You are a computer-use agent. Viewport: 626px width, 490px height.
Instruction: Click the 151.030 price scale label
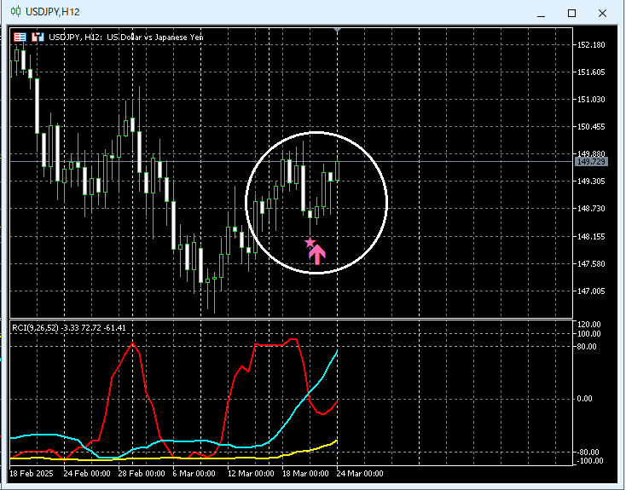pos(591,100)
